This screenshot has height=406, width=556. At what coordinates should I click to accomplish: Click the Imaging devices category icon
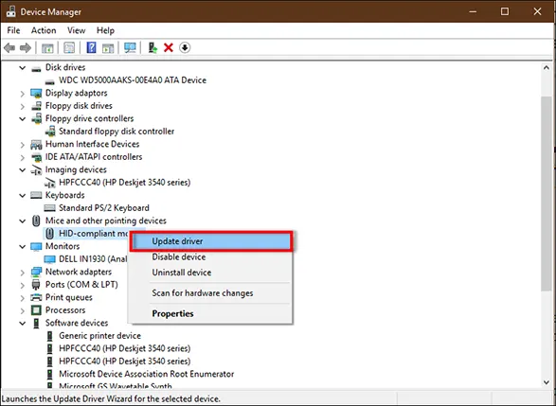36,170
